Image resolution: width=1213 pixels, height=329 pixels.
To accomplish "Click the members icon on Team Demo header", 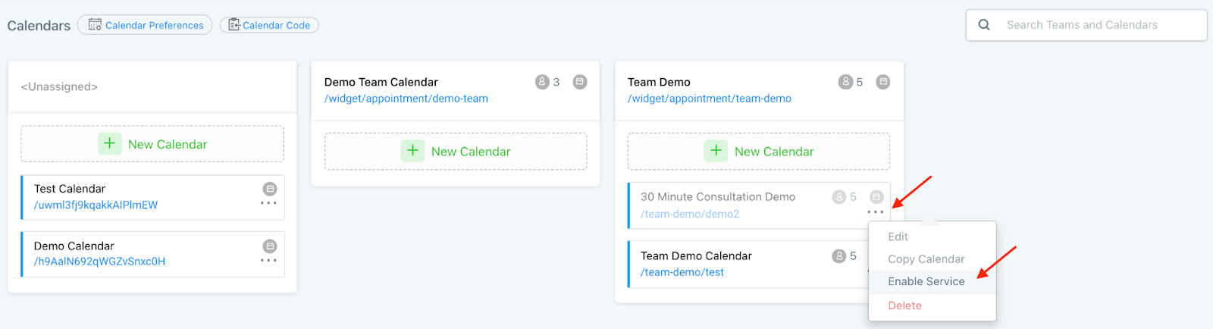I will (x=845, y=82).
